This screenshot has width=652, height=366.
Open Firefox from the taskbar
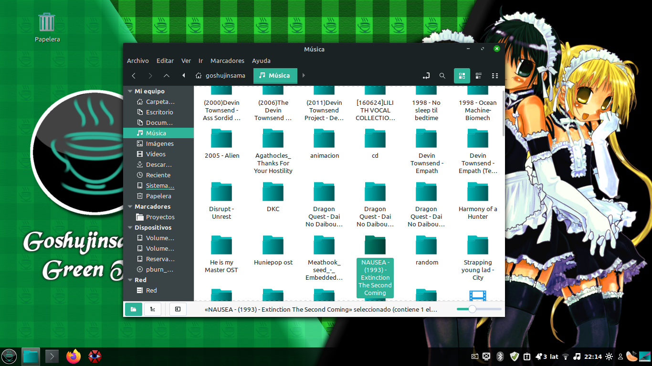74,356
